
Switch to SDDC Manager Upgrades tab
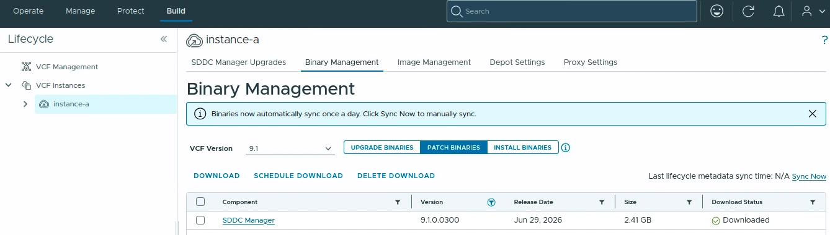239,62
